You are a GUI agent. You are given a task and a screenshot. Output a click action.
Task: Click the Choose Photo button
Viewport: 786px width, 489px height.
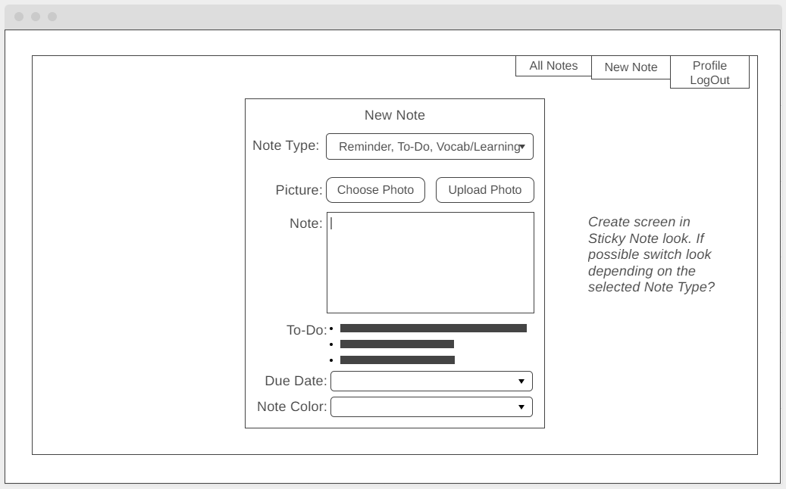pyautogui.click(x=375, y=190)
